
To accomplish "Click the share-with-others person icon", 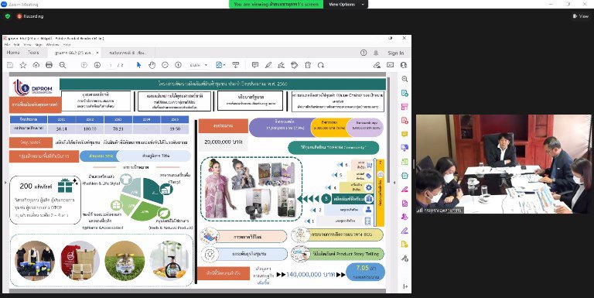I will (404, 65).
